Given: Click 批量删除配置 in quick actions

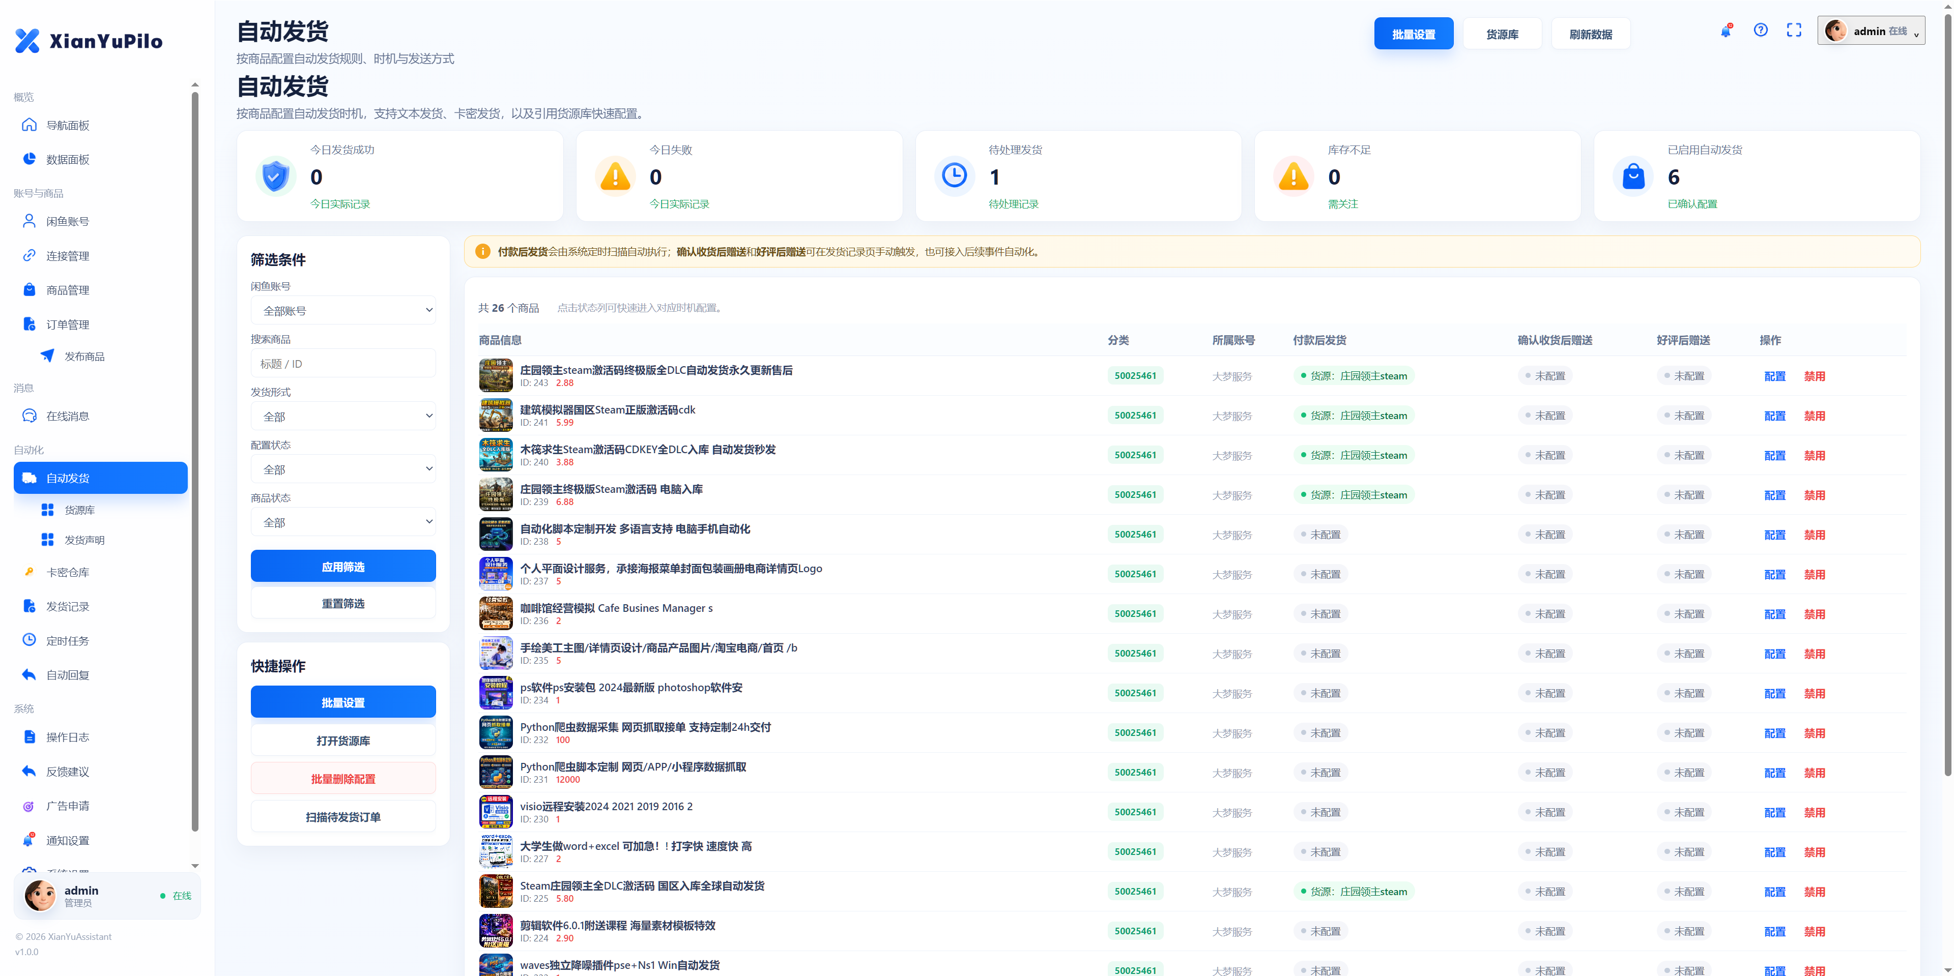Looking at the screenshot, I should (343, 778).
